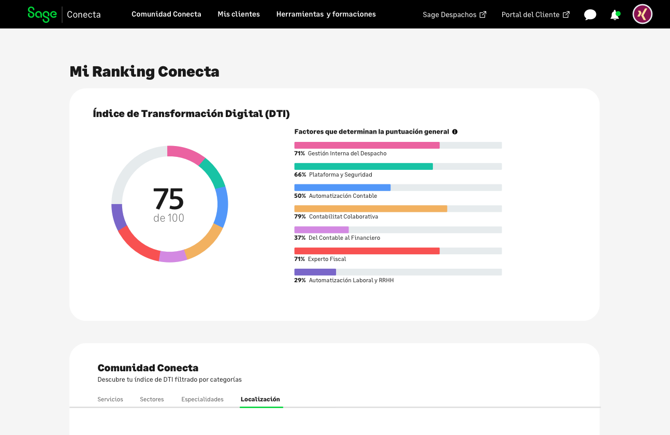Open the user profile avatar
This screenshot has width=670, height=435.
[642, 15]
